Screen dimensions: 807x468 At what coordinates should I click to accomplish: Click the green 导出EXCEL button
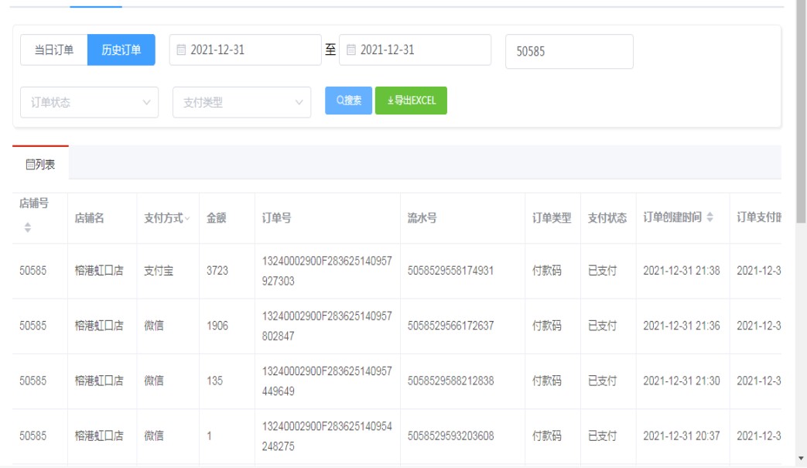pos(411,101)
